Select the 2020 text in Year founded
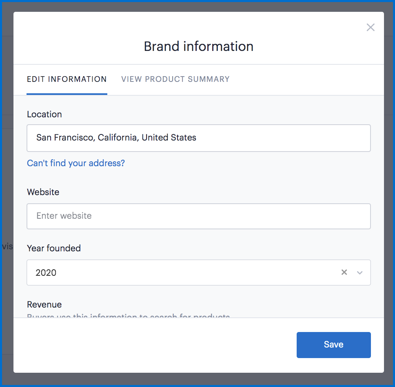395x387 pixels. (x=46, y=272)
